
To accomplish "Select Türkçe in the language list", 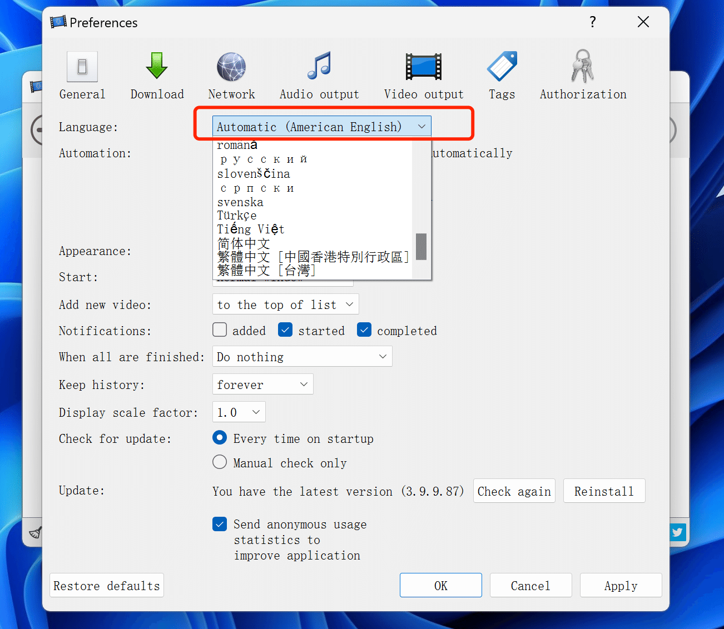I will (237, 216).
